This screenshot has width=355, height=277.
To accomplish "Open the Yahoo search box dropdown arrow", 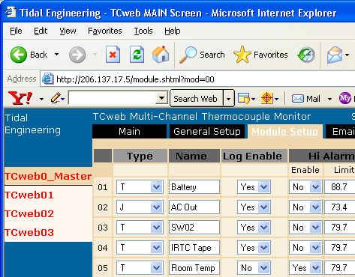I will coord(161,98).
